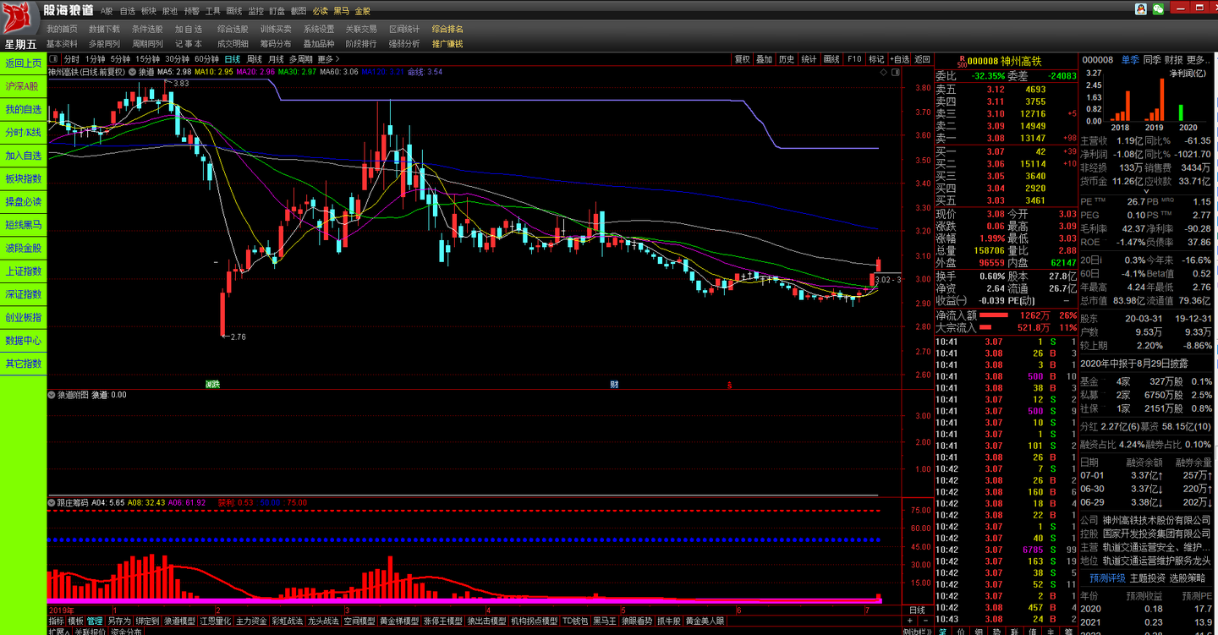Select 分时 timeframe
Screen dimensions: 1218x635
[x=71, y=59]
